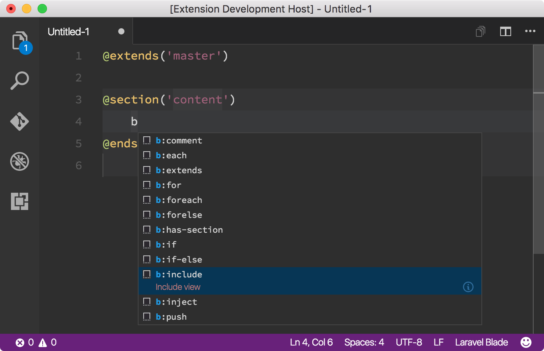Choose the b:forelse suggestion
The width and height of the screenshot is (544, 351).
(x=310, y=215)
